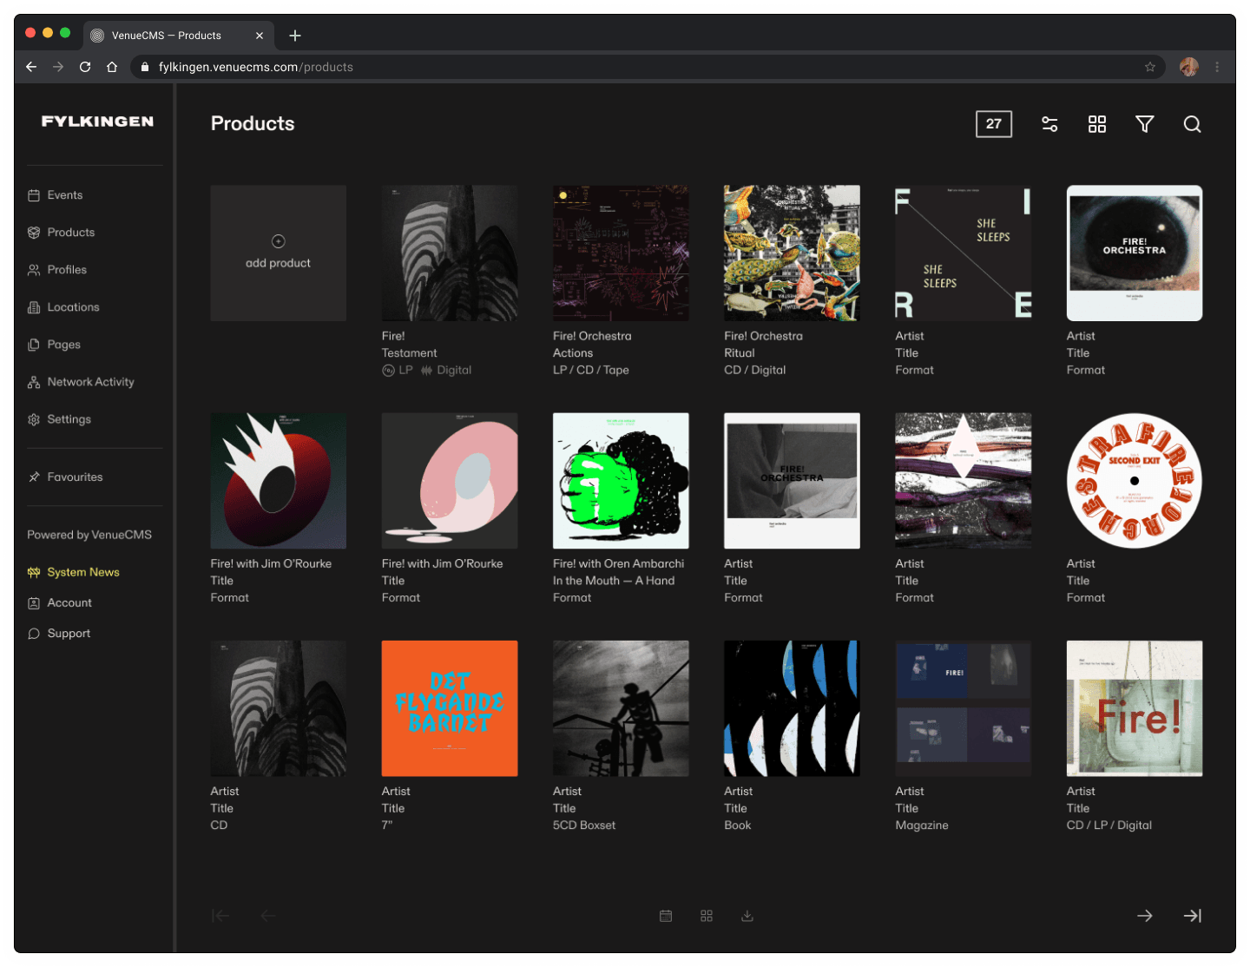Open the Book product cover
Viewport: 1250px width, 967px height.
click(x=793, y=708)
